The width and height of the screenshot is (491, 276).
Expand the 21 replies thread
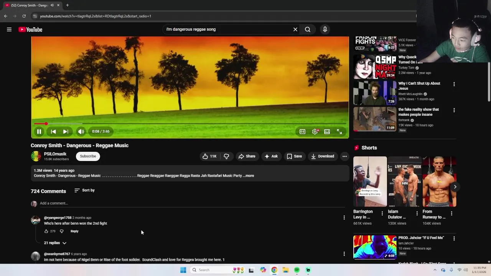pos(55,243)
